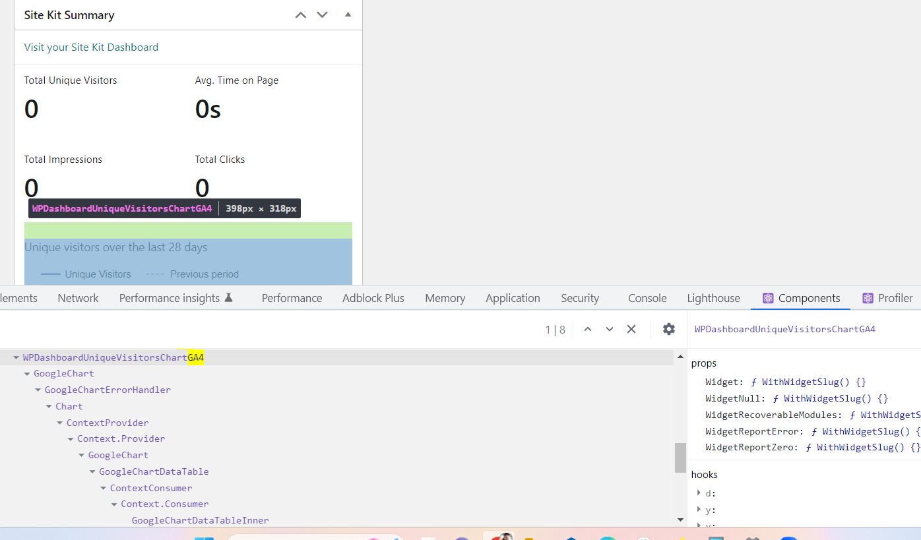Visit your Site Kit Dashboard link
This screenshot has width=921, height=540.
point(91,47)
